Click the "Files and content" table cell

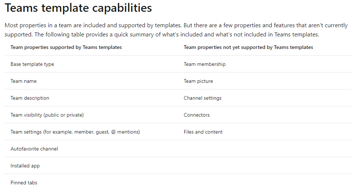point(203,132)
